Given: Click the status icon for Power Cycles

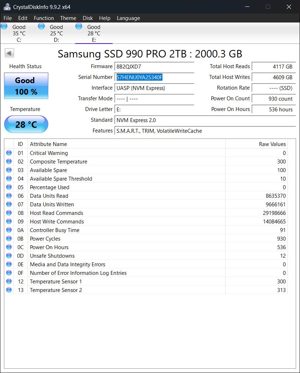Looking at the screenshot, I should coord(9,238).
